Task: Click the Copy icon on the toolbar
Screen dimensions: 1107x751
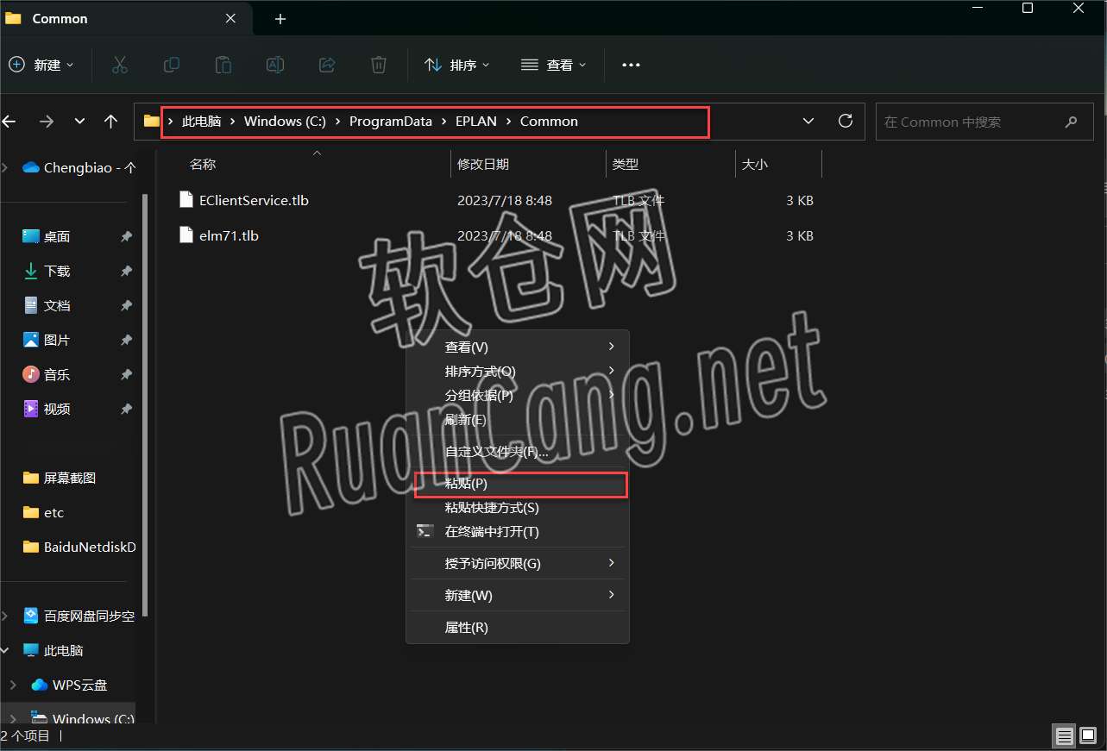Action: click(171, 65)
